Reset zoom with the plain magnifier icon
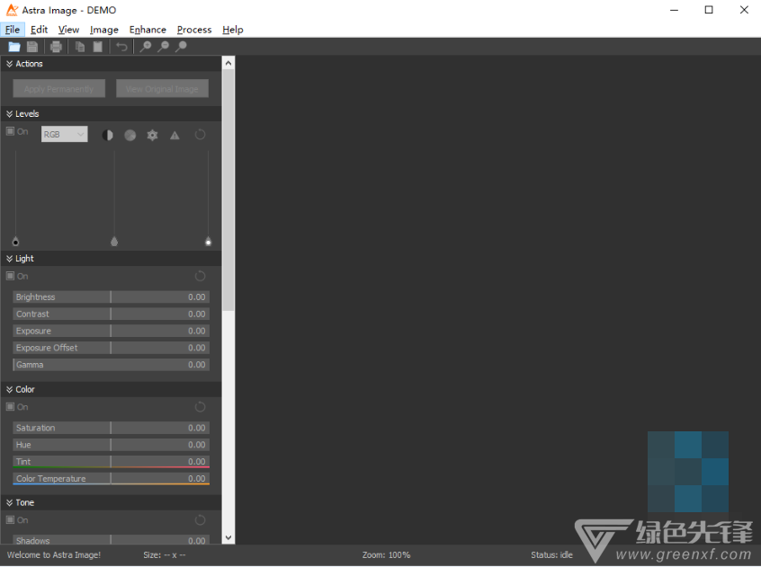 coord(181,47)
